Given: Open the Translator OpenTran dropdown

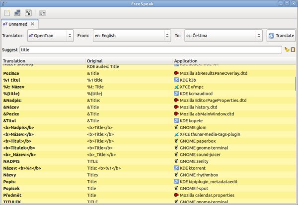Looking at the screenshot, I should tap(50, 36).
